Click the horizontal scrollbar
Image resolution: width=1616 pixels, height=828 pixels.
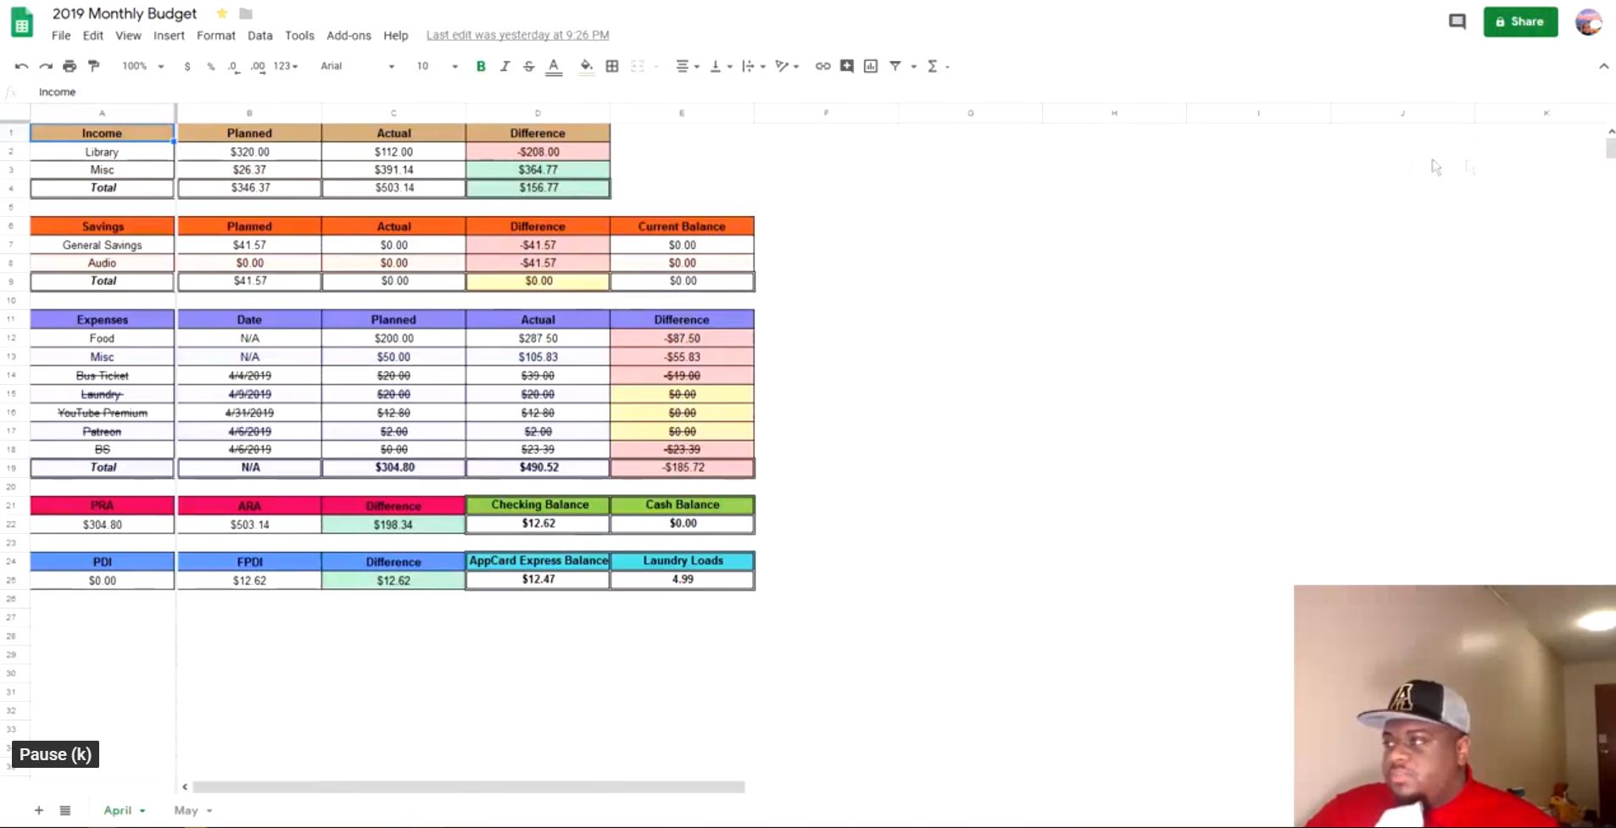coord(469,786)
